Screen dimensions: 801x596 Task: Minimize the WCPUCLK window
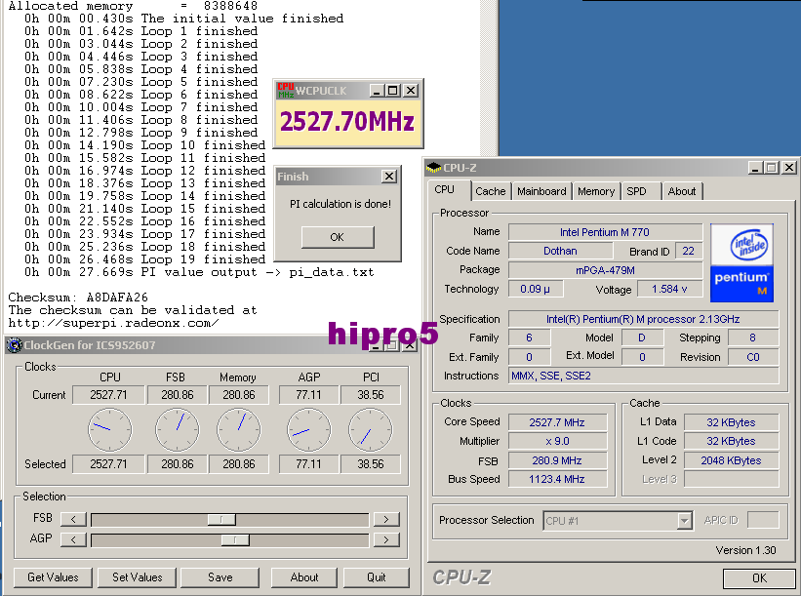[x=377, y=91]
